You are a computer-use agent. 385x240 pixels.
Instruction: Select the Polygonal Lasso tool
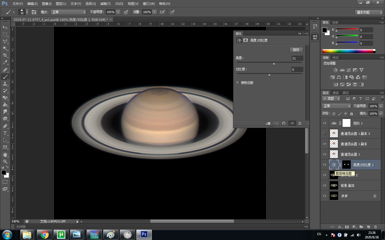pos(5,41)
